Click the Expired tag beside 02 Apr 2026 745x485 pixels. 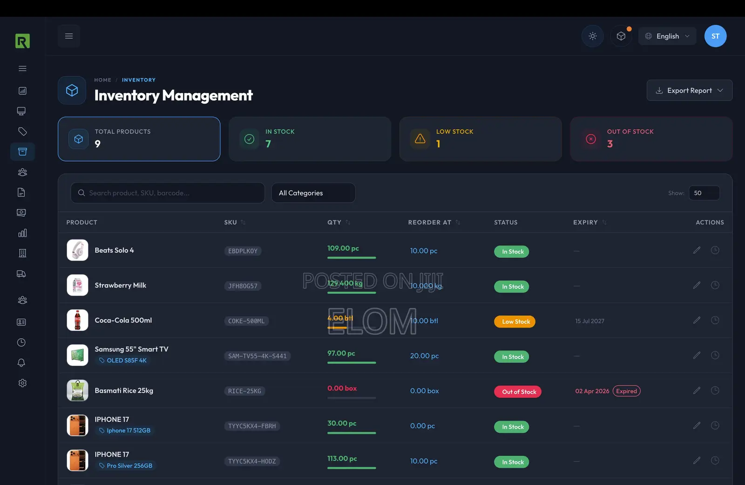click(x=626, y=391)
